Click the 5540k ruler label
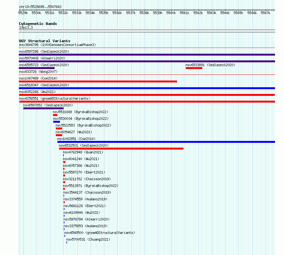 [171, 13]
